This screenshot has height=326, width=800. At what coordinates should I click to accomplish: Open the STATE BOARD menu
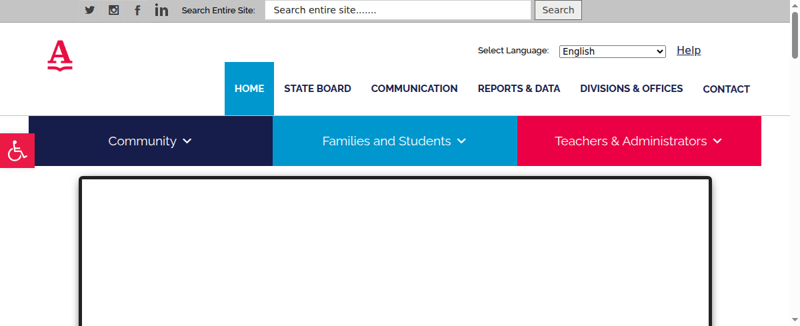coord(317,89)
